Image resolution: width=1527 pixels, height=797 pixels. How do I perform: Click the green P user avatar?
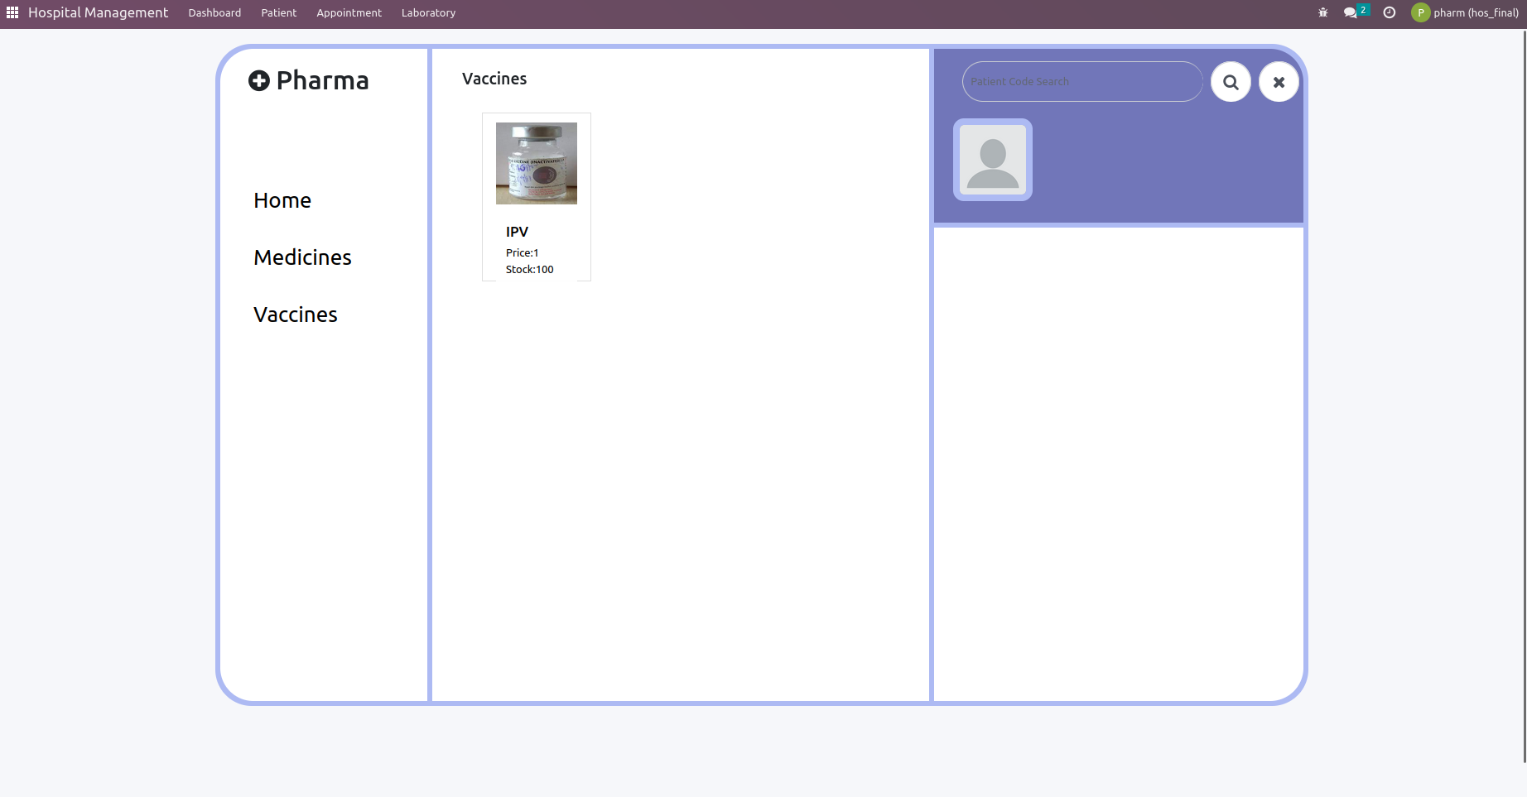tap(1421, 12)
